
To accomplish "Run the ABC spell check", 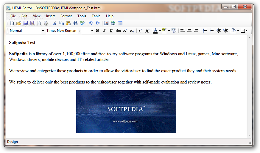I will [x=82, y=23].
